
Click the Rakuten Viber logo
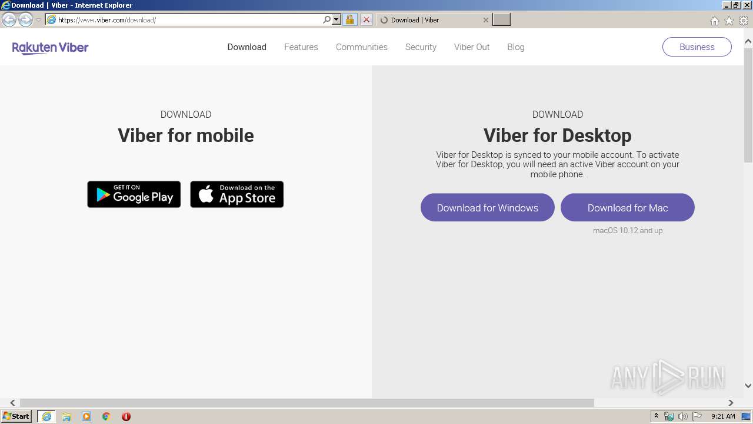pos(50,48)
